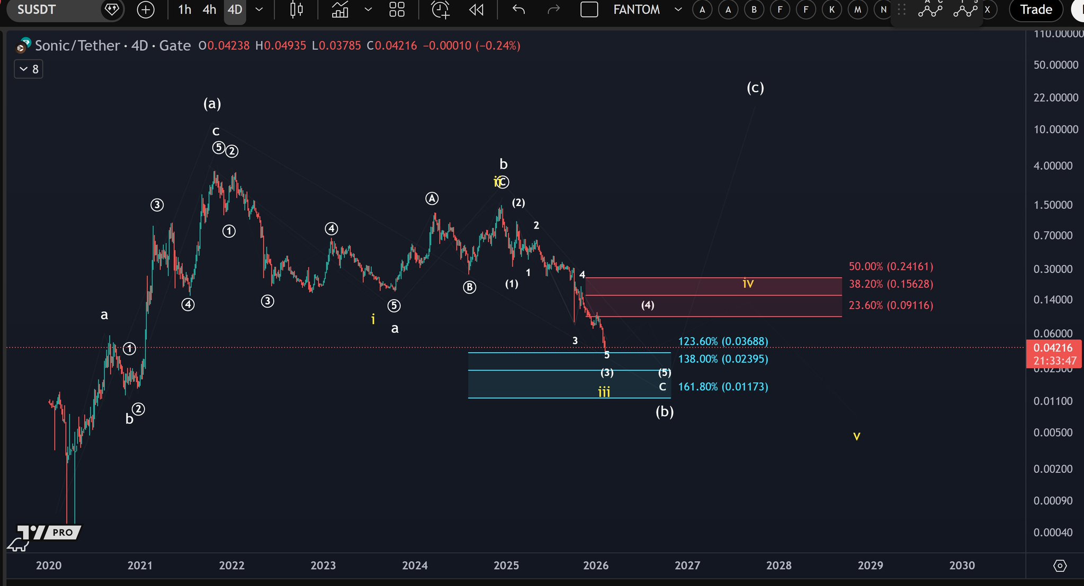Open the Indicators menu icon
Viewport: 1084px width, 586px height.
point(340,10)
